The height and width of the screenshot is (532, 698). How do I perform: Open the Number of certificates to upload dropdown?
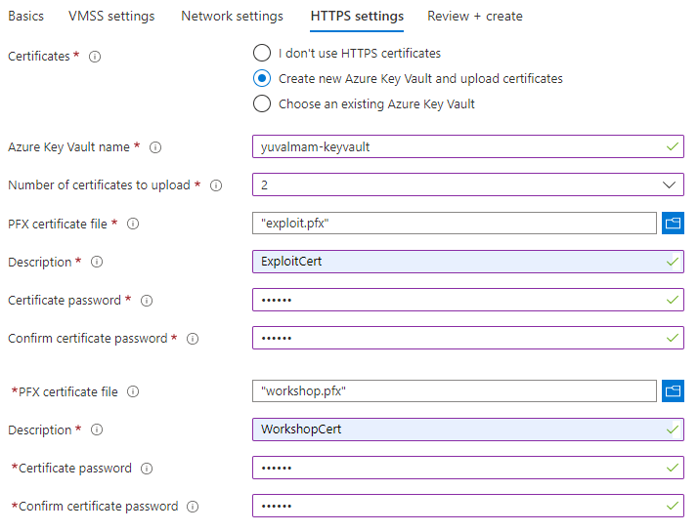click(467, 184)
